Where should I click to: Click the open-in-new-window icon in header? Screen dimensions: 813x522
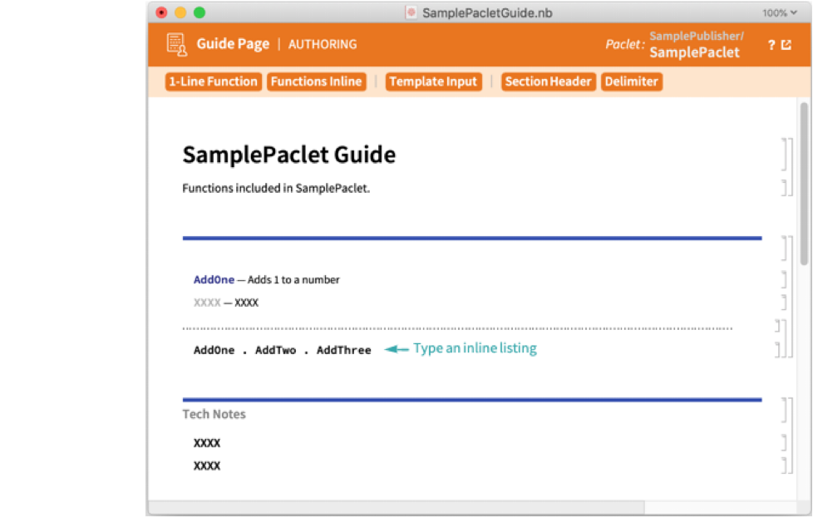pos(786,45)
